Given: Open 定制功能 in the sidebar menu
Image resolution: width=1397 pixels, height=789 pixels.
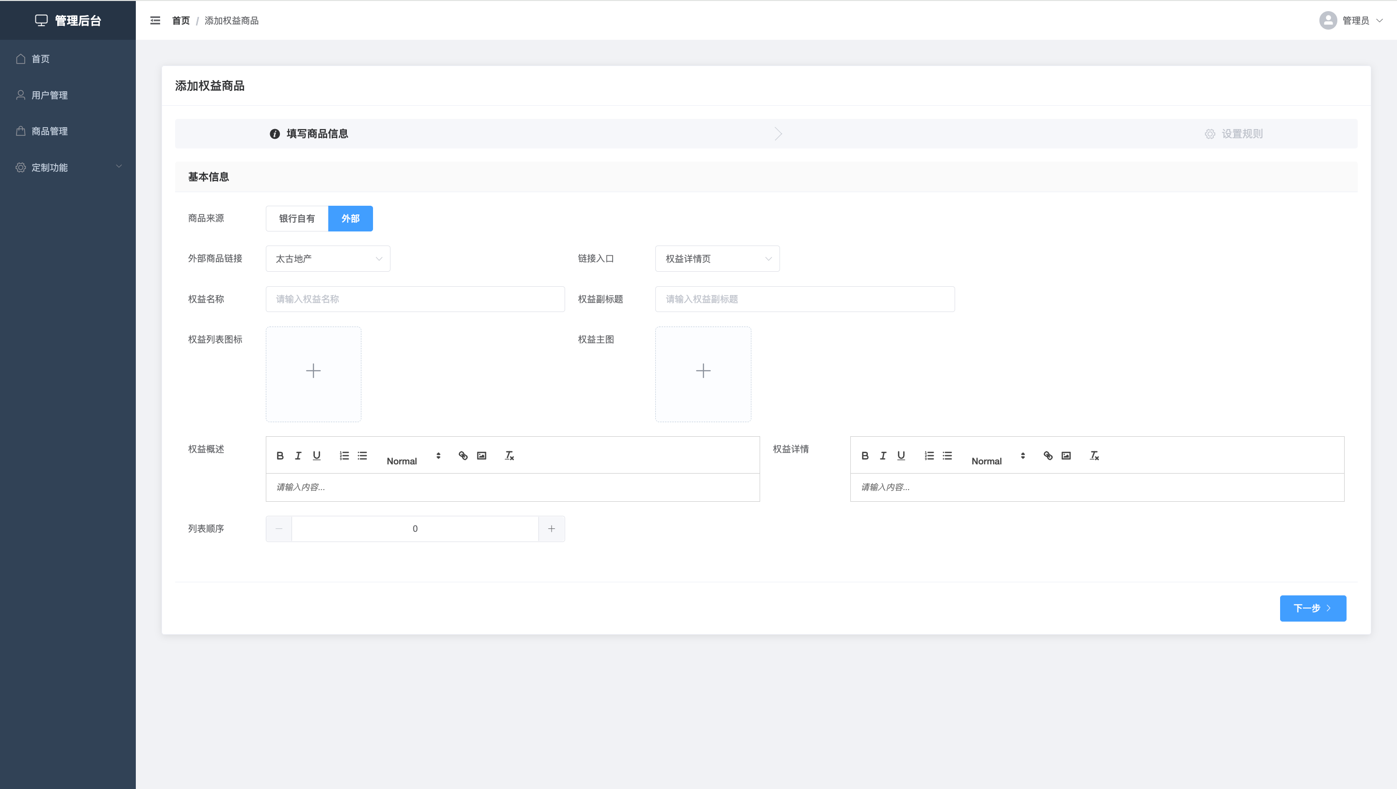Looking at the screenshot, I should (68, 167).
